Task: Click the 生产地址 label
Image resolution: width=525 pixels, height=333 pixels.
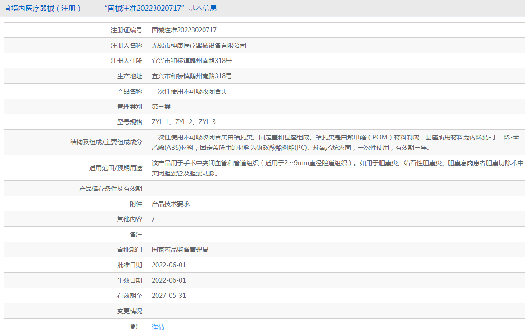Action: tap(130, 76)
